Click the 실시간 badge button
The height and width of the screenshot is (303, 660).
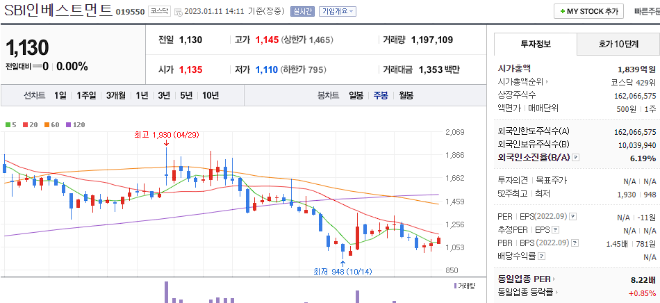pos(302,11)
